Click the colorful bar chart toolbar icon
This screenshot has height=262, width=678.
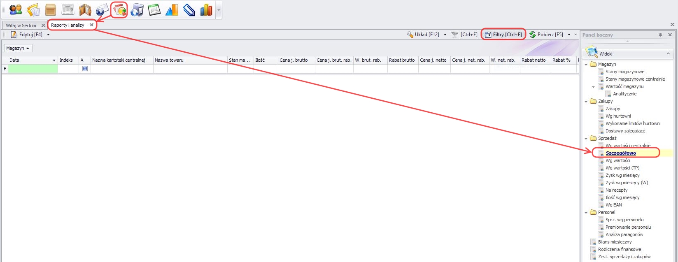click(x=206, y=10)
